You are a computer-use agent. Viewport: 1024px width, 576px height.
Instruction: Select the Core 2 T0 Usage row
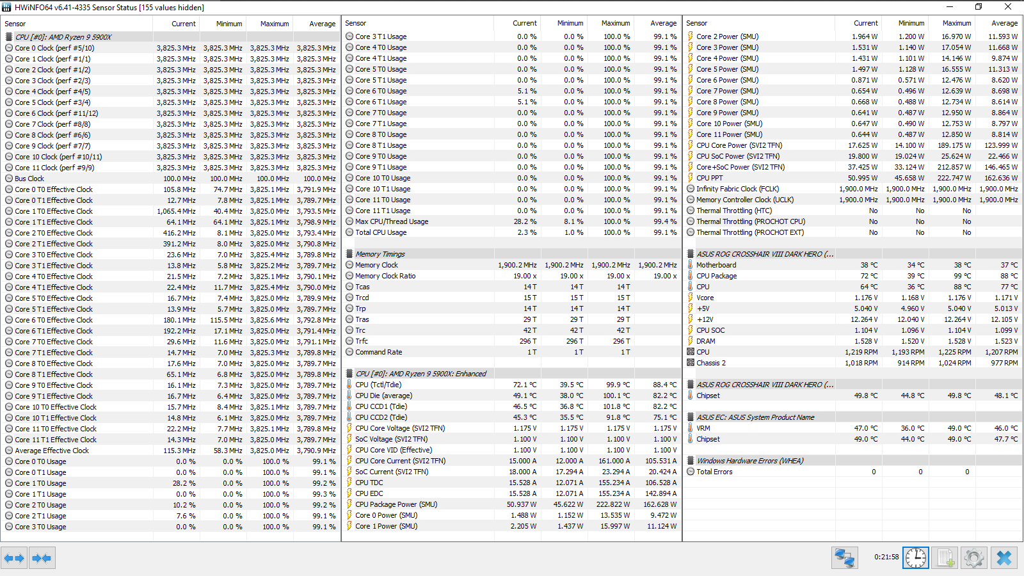coord(171,505)
